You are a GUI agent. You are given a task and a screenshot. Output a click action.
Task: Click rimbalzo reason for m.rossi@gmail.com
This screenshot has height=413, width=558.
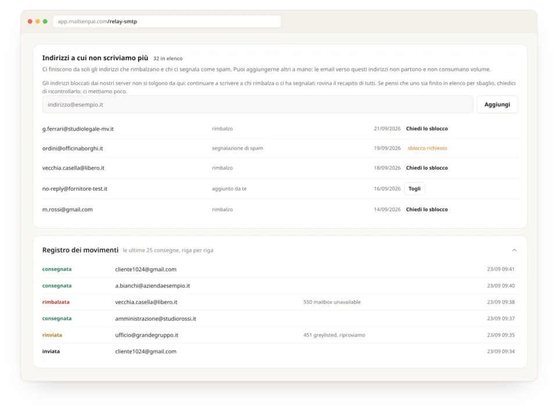[222, 209]
